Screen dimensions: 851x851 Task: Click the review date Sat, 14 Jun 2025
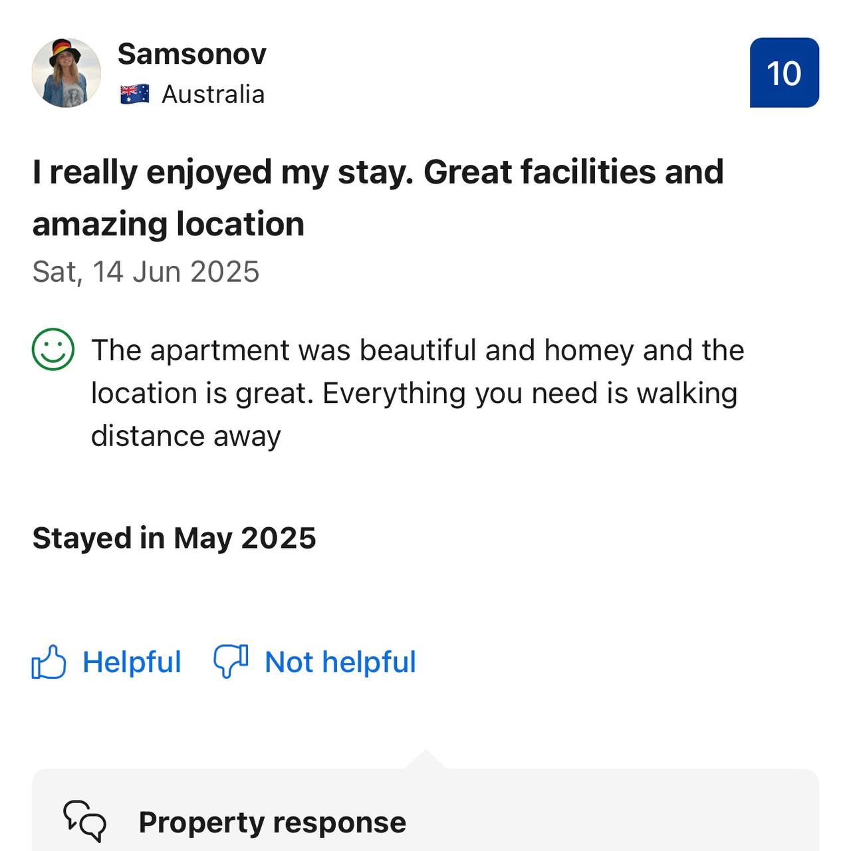(x=146, y=272)
